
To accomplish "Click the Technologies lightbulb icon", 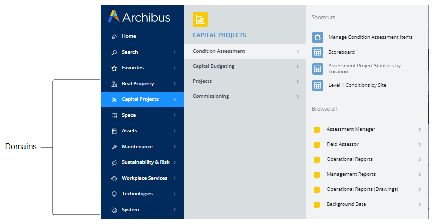I will pos(114,194).
